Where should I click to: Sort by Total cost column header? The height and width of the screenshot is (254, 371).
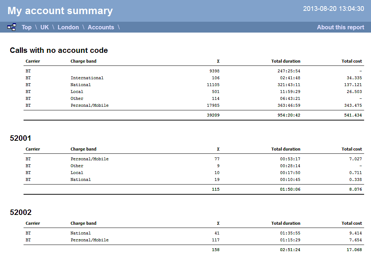click(351, 61)
